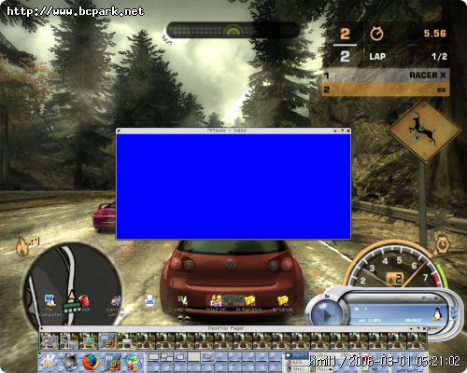Screen dimensions: 467x373
Task: Close the Desktop Pager window
Action: pyautogui.click(x=424, y=328)
